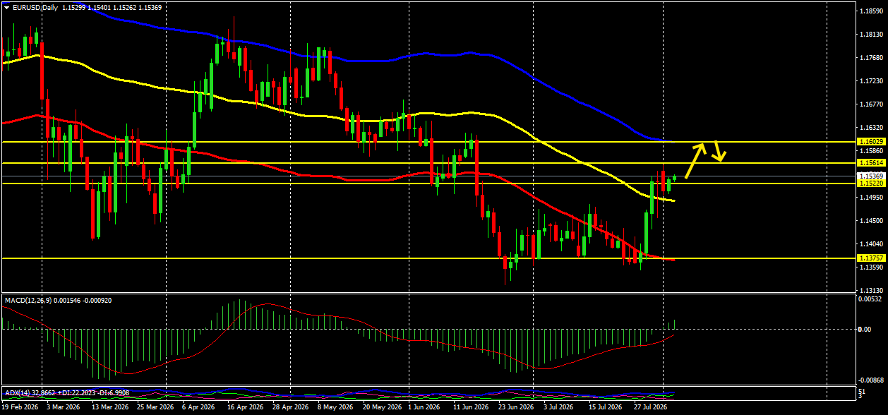
Task: Click the triangle icon beside EURUSD,Daily
Action: [x=6, y=6]
